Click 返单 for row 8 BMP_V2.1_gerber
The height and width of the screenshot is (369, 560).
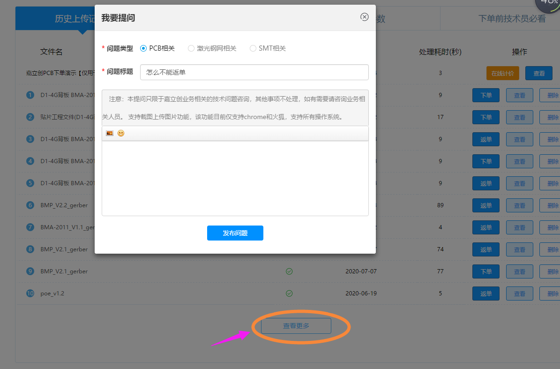pos(485,250)
